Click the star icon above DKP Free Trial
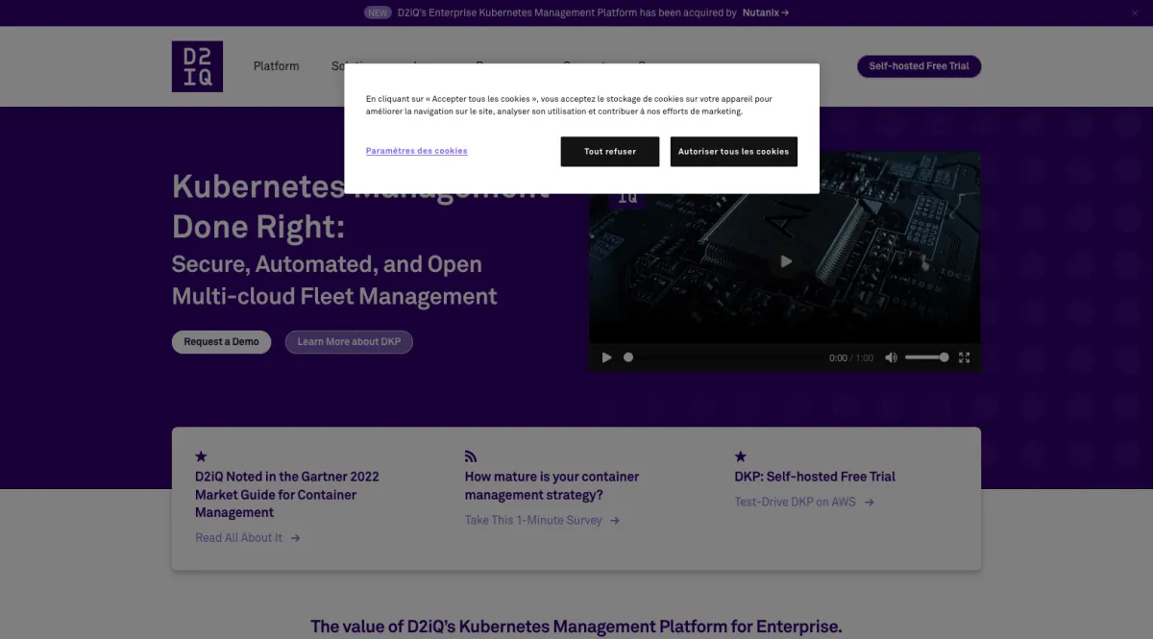This screenshot has width=1153, height=639. (x=741, y=456)
